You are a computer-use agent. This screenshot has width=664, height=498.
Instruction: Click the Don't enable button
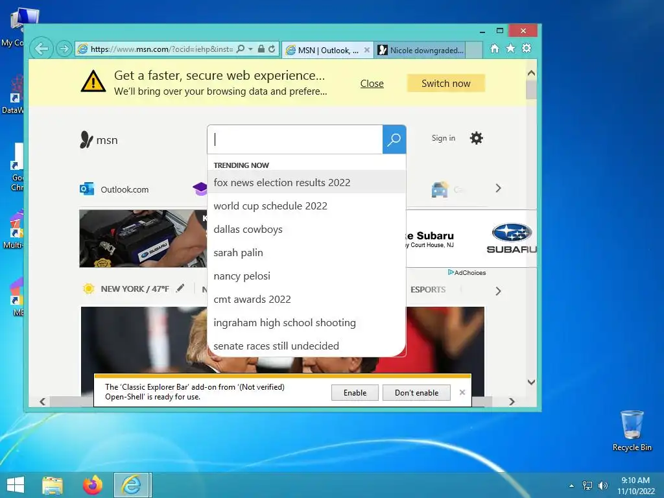point(417,392)
